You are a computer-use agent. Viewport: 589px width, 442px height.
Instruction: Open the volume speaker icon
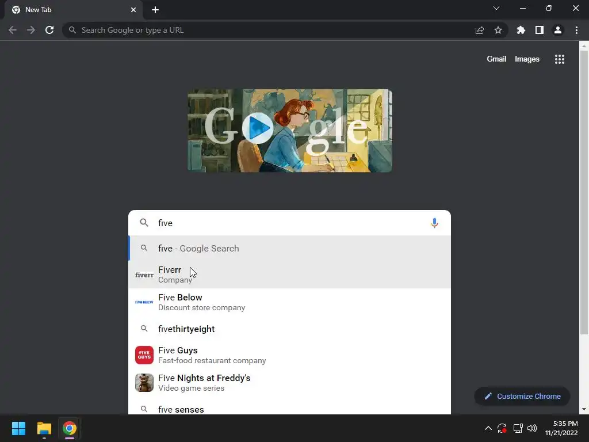[532, 428]
